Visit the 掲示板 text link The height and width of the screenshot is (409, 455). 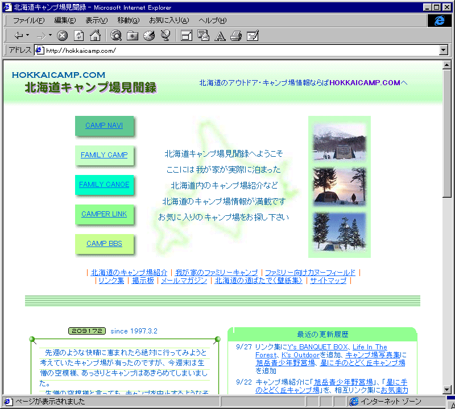[143, 281]
